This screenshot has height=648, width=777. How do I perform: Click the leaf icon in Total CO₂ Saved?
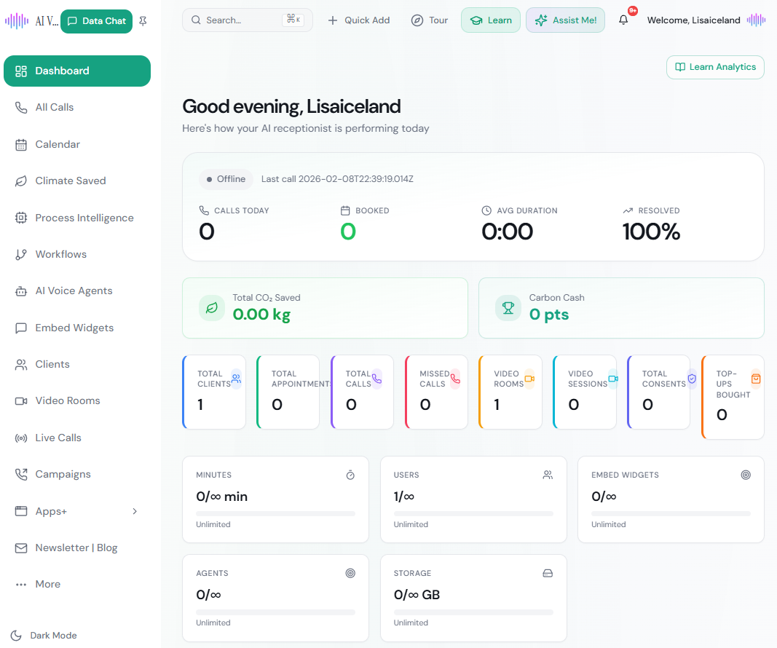[212, 308]
